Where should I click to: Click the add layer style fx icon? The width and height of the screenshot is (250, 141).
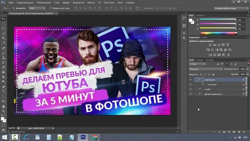pos(220,132)
